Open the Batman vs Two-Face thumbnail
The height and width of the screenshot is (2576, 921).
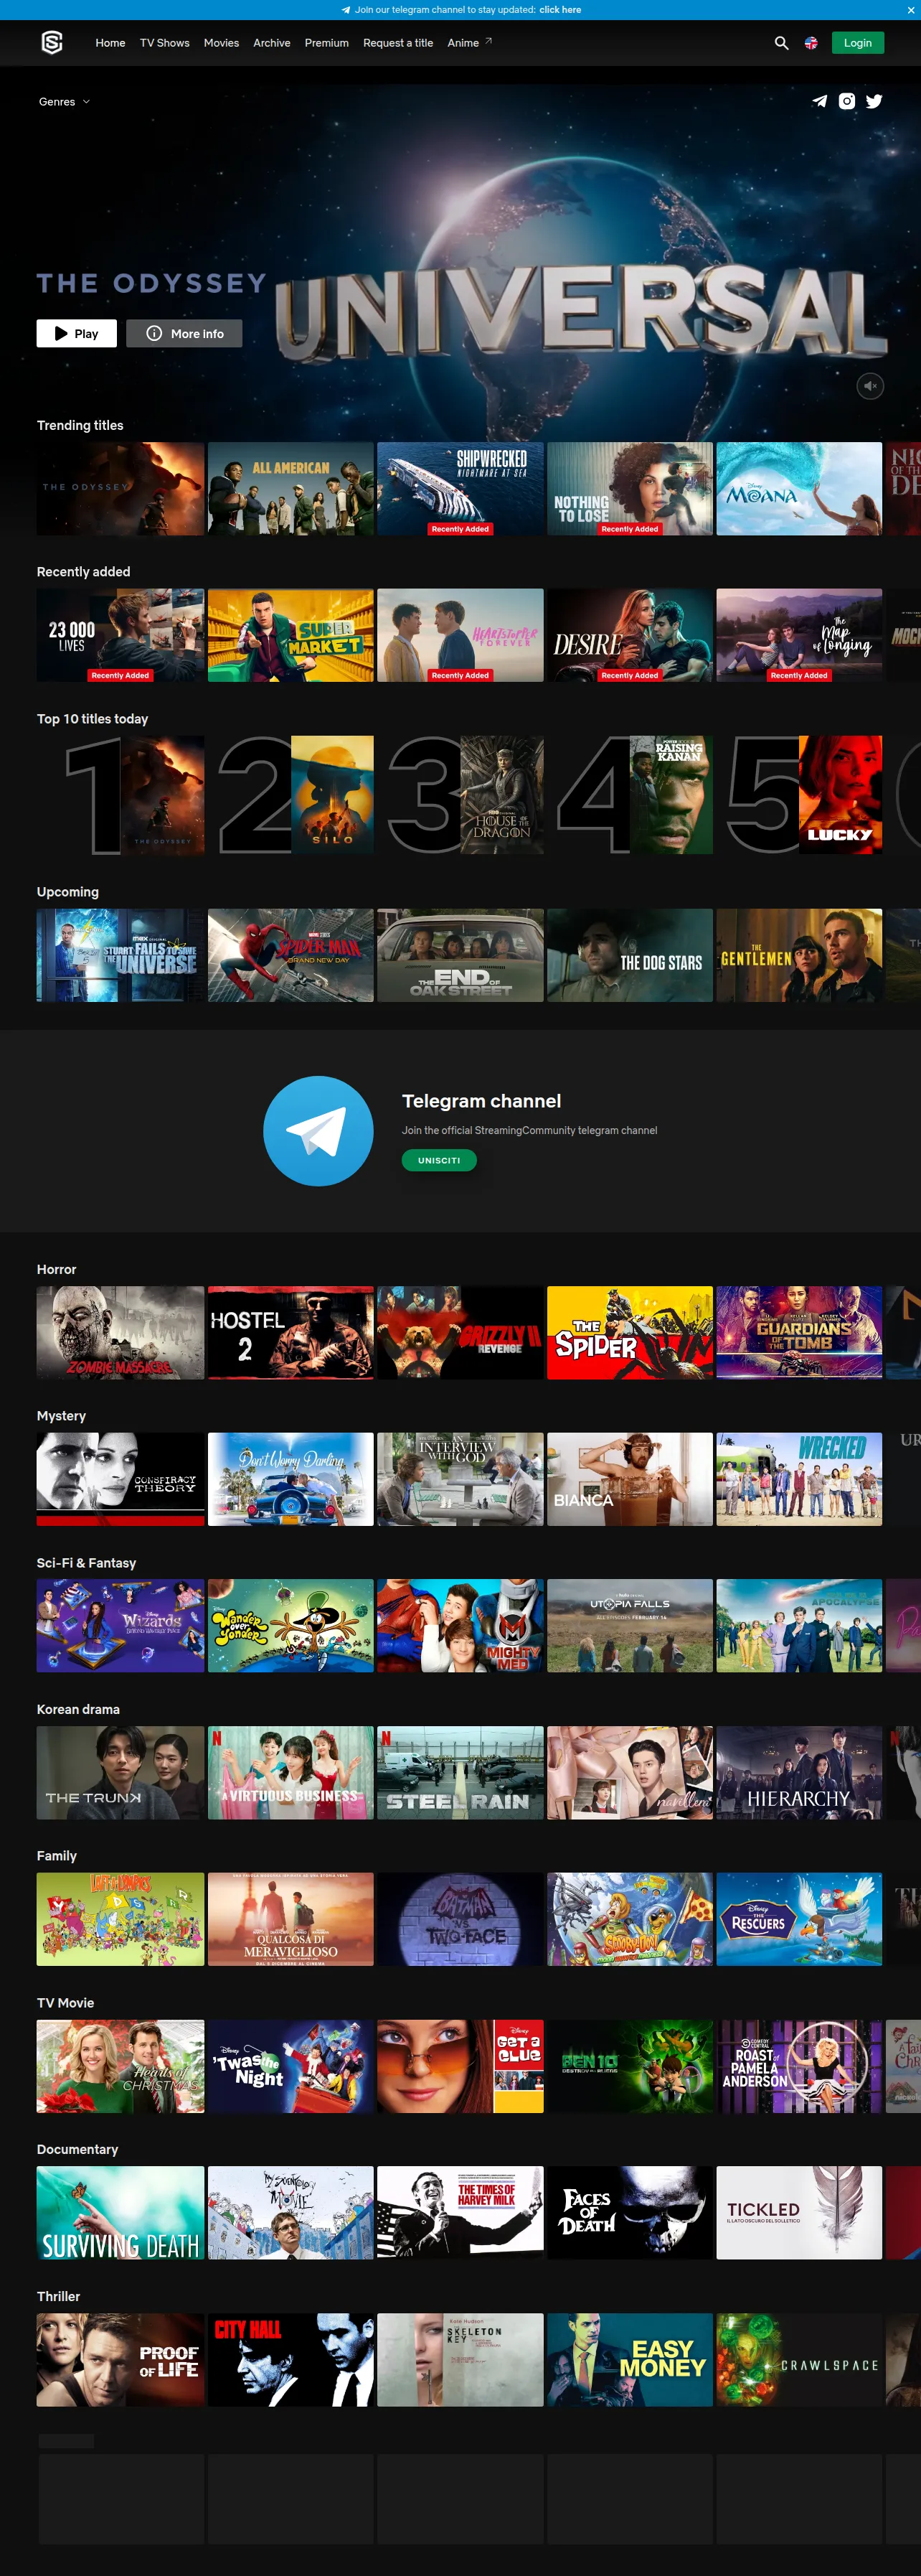coord(461,1920)
